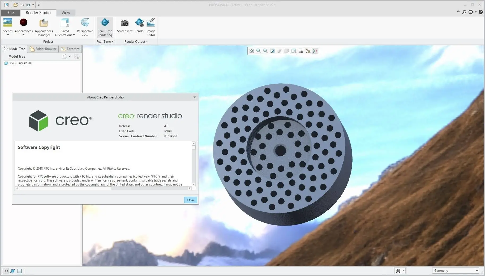
Task: Zoom out using the magnifier minus tool
Action: (265, 51)
